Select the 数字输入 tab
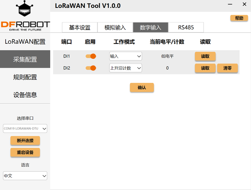The width and height of the screenshot is (251, 190). (x=151, y=27)
